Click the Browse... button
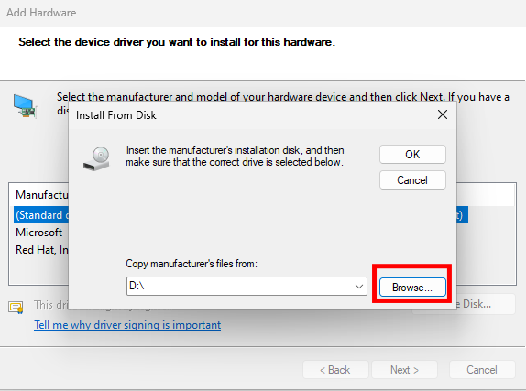 point(412,287)
